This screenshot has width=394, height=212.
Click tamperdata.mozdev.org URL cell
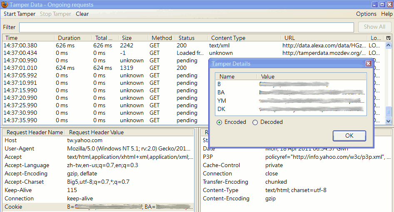point(324,53)
